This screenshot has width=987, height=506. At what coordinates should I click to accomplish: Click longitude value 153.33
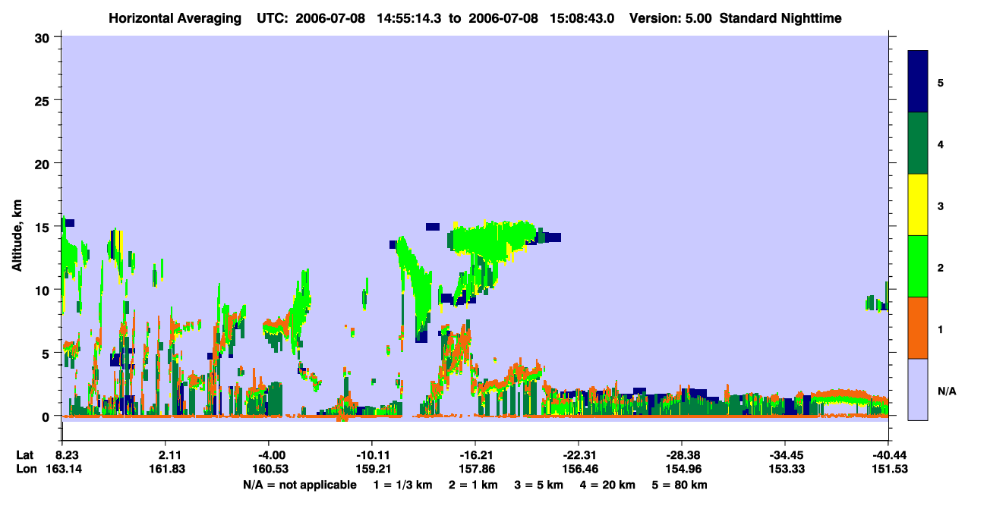pos(786,469)
